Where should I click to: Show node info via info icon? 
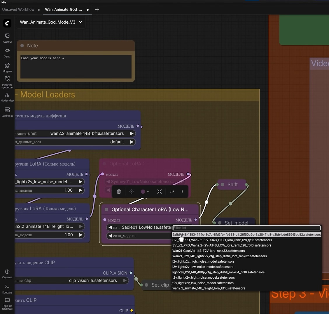(x=131, y=192)
